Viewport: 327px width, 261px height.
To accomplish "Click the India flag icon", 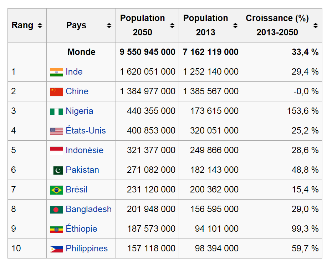I will tap(56, 72).
